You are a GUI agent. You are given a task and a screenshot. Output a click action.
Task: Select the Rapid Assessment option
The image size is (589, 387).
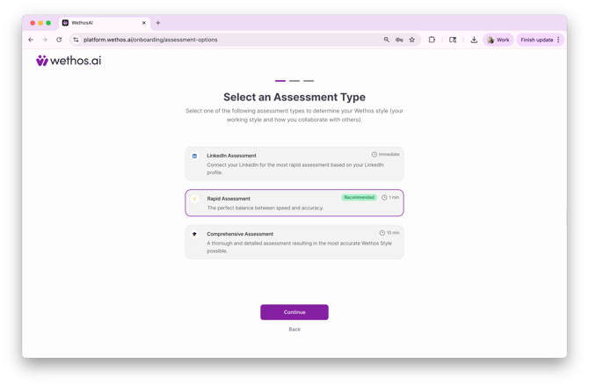[x=294, y=202]
